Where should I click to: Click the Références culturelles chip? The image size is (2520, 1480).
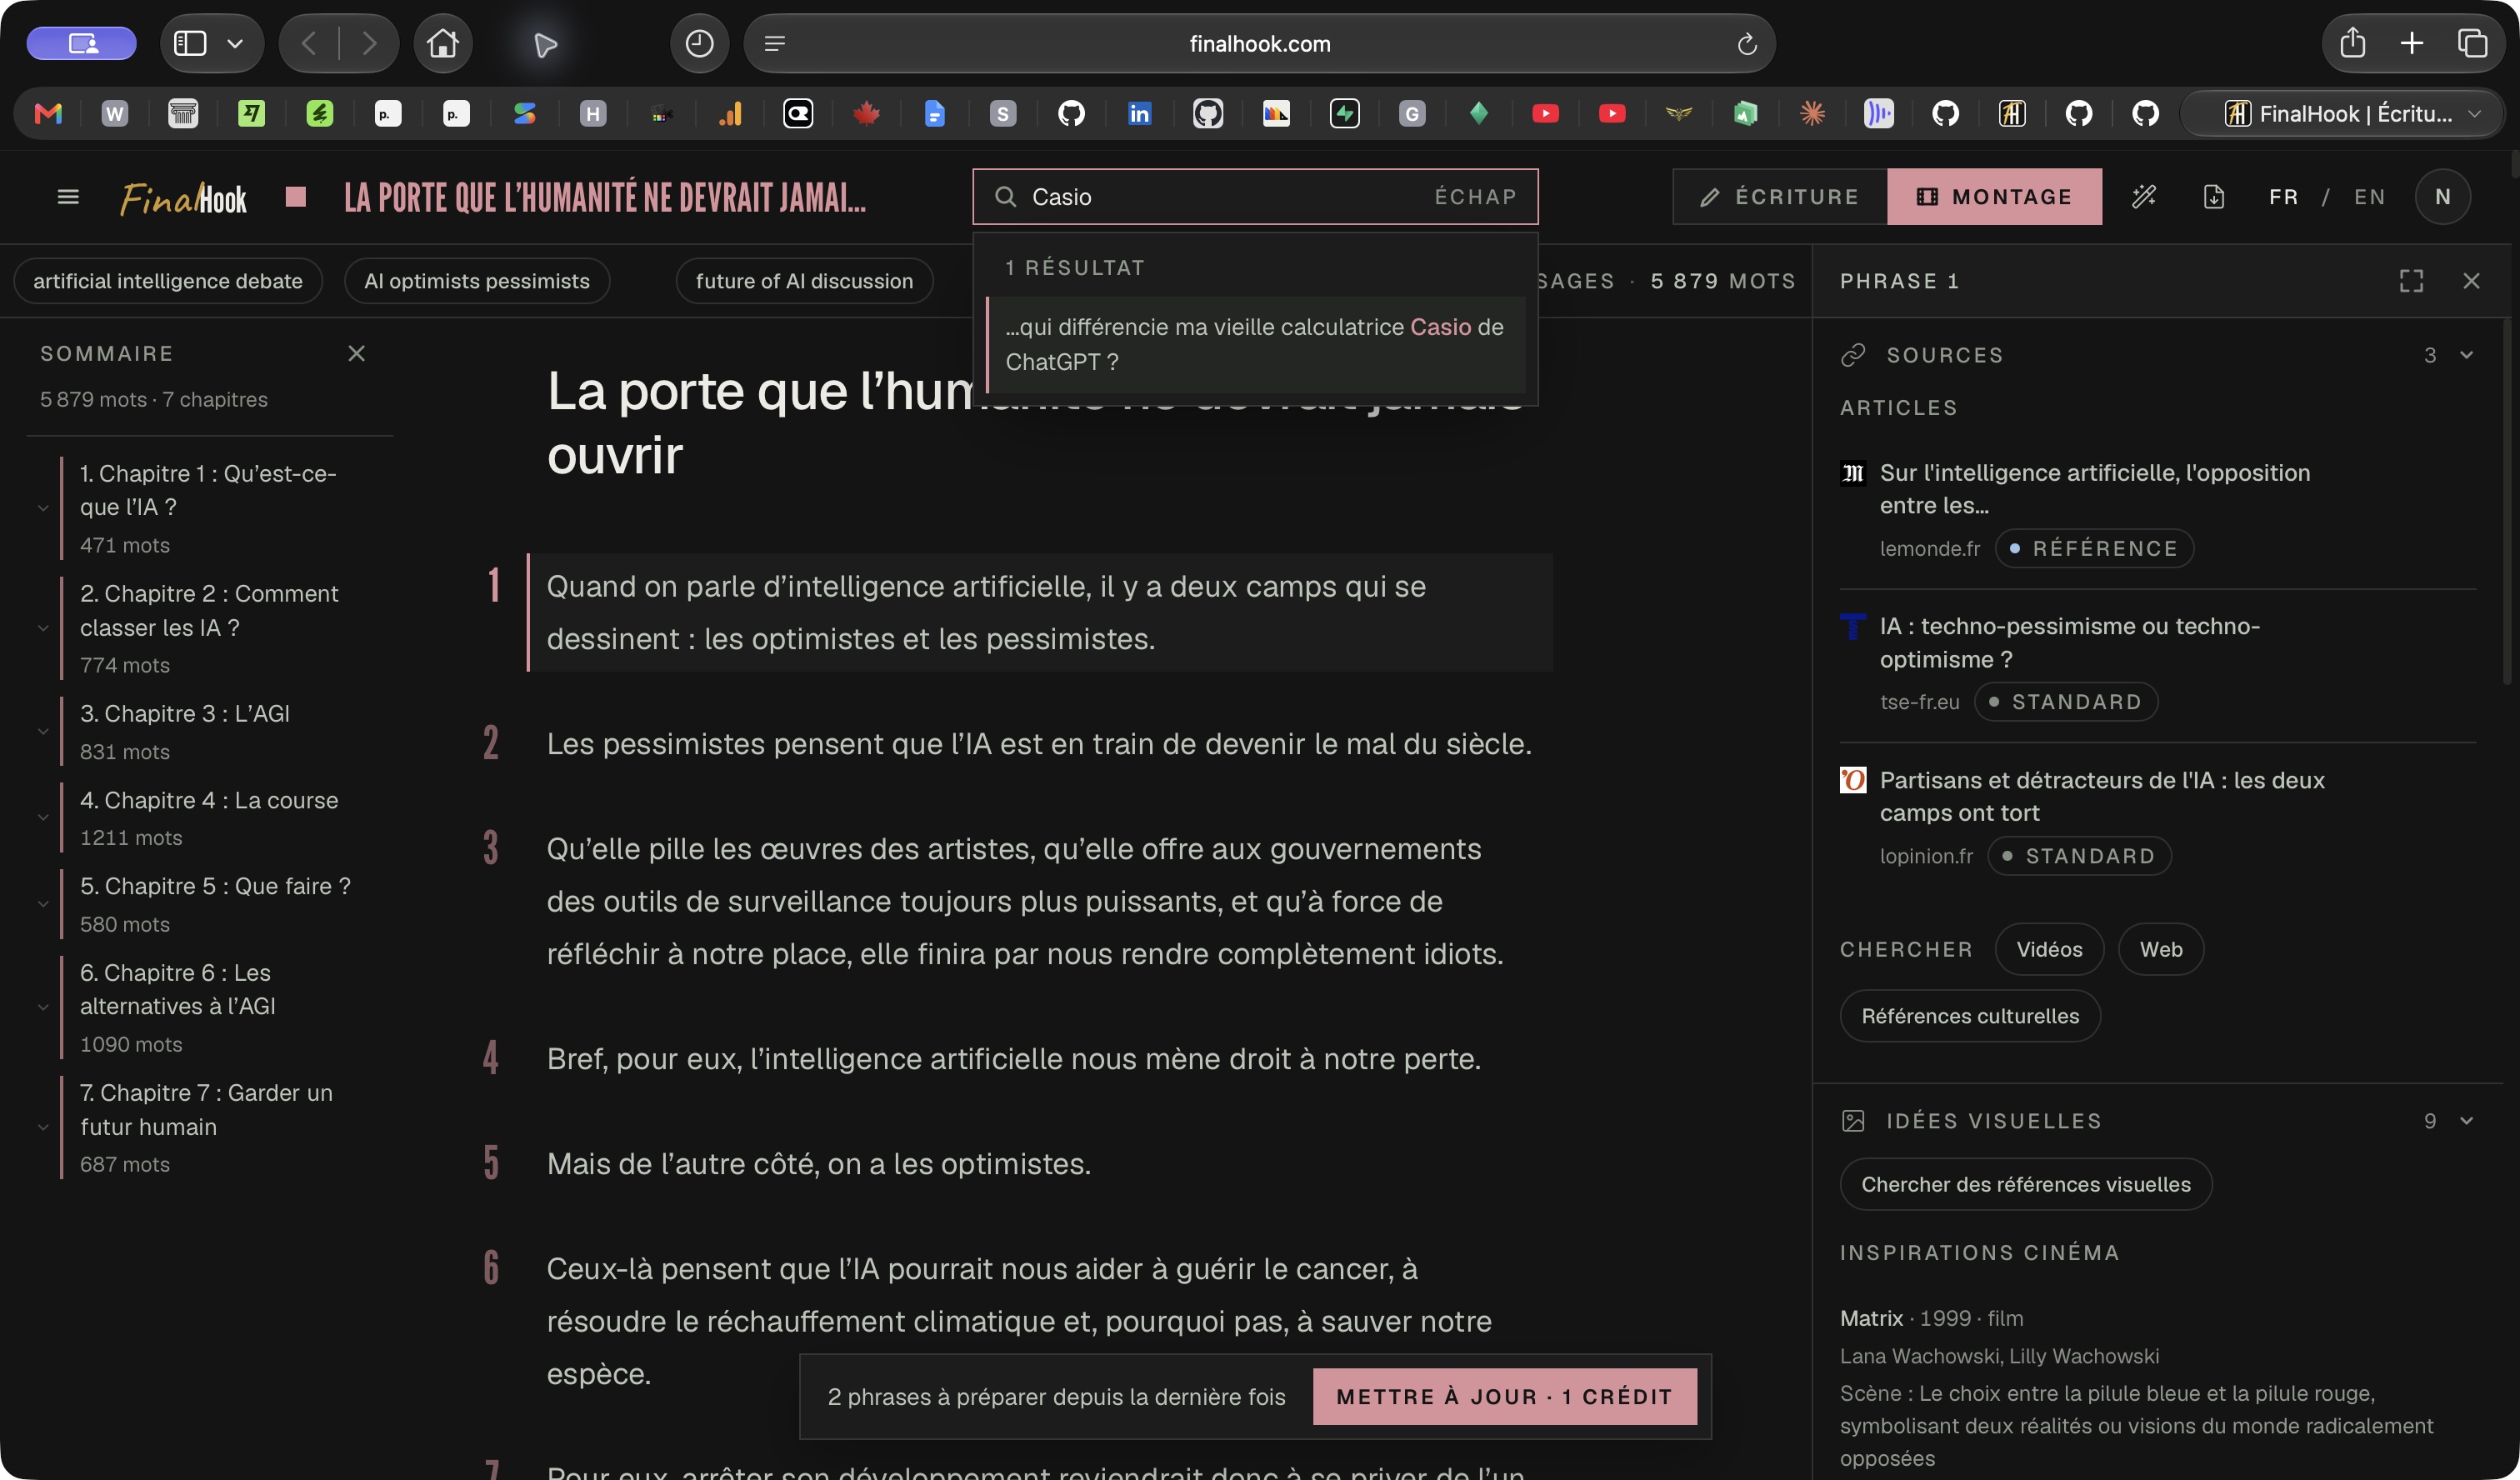tap(1970, 1016)
